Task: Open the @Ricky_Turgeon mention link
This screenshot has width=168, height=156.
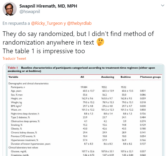Action: coord(47,23)
